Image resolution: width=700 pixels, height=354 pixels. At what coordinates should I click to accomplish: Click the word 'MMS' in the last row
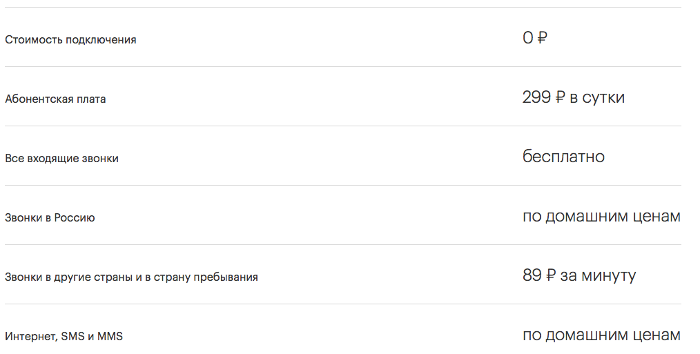click(x=110, y=336)
